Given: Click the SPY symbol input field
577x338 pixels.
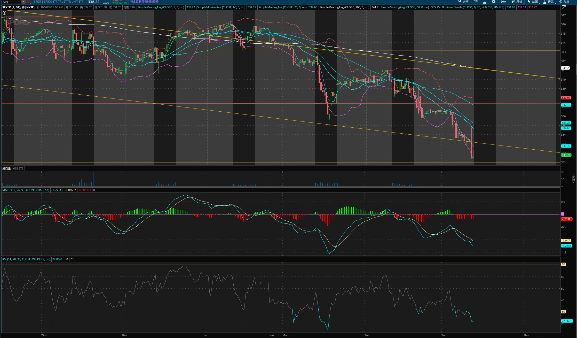Looking at the screenshot, I should click(12, 2).
